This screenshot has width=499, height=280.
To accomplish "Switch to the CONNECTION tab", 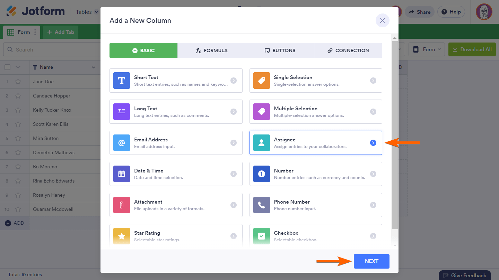I will [x=348, y=50].
